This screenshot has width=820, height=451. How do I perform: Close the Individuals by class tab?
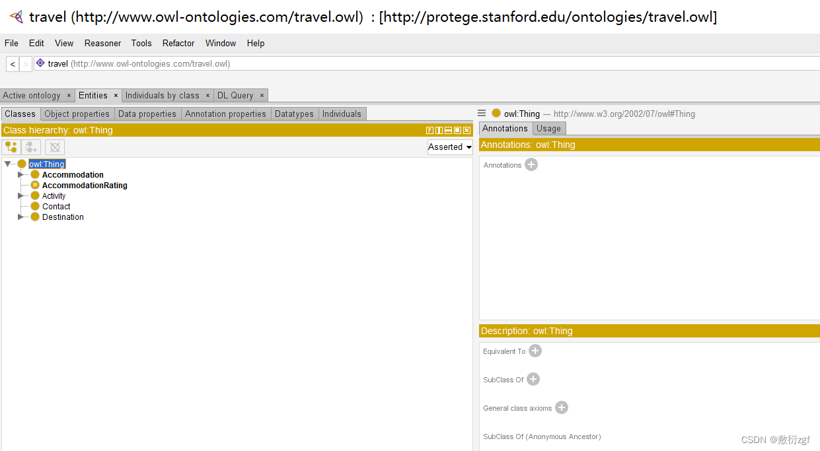(207, 96)
